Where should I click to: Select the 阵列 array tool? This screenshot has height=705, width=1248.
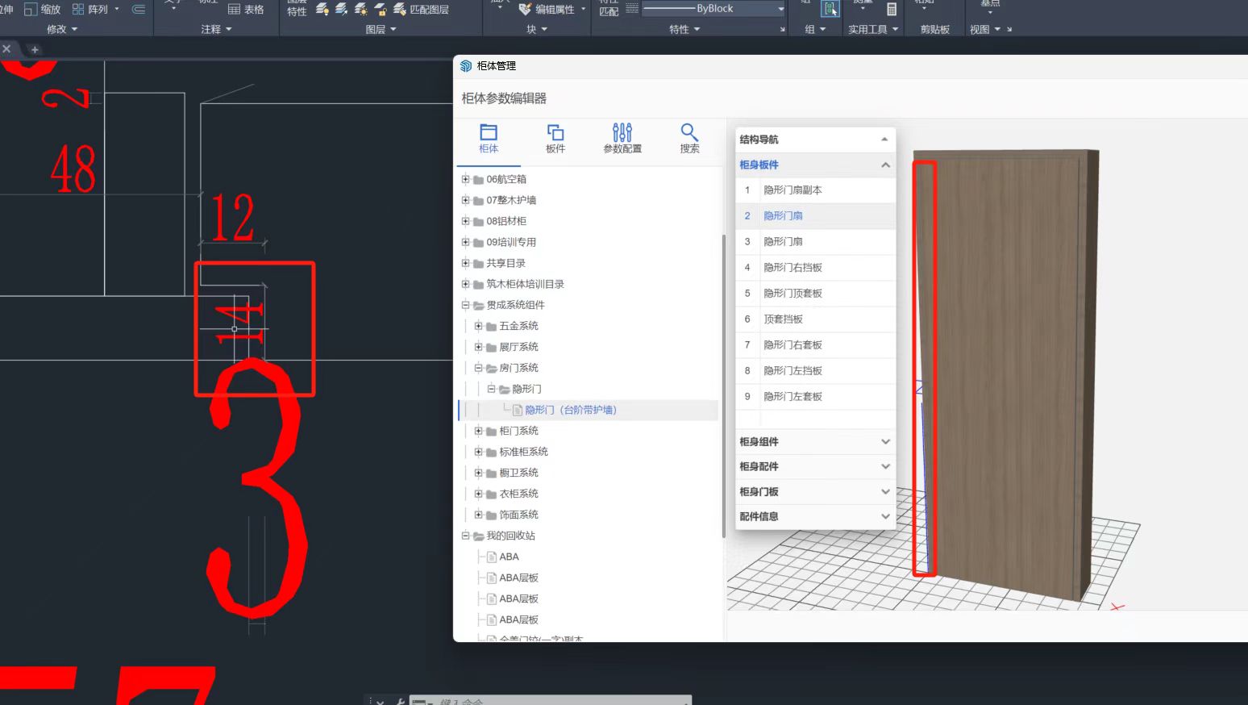(x=90, y=10)
